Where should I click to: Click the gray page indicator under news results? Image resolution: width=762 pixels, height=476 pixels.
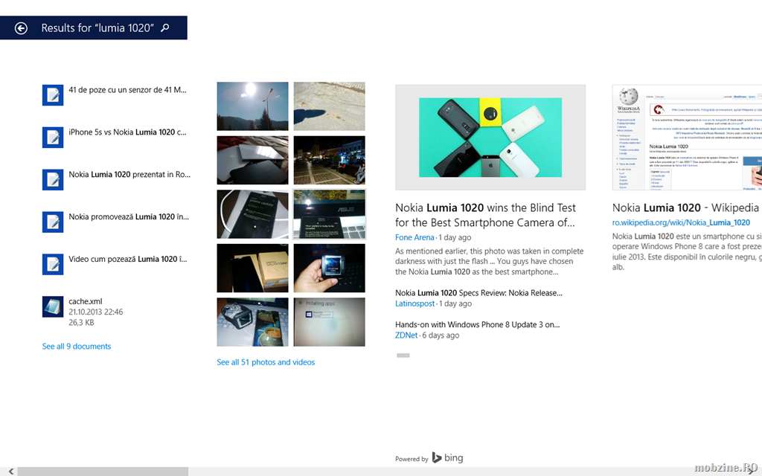(x=403, y=356)
